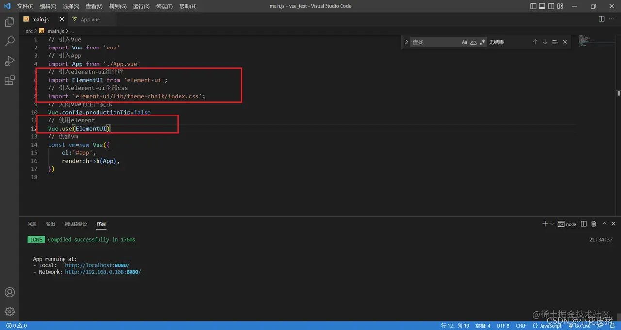This screenshot has height=330, width=621.
Task: Switch to the 问题 panel tab
Action: click(32, 224)
